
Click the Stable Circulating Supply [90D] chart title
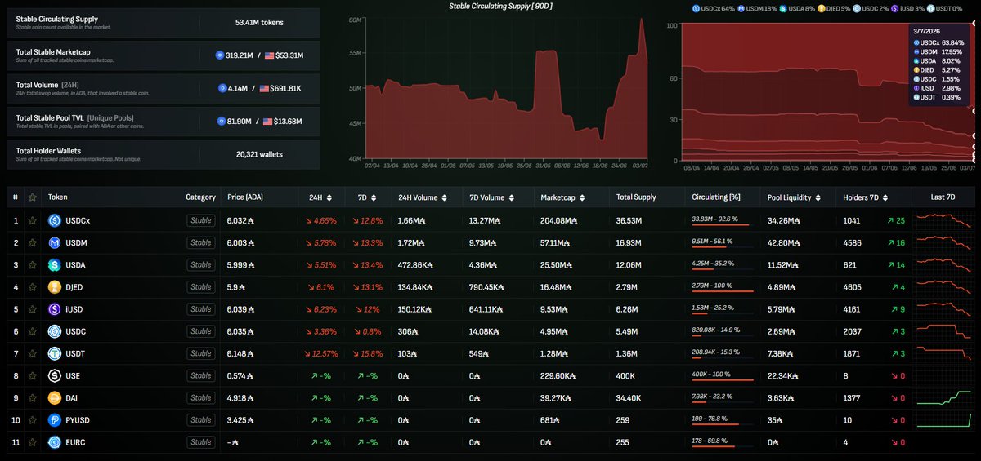click(501, 6)
